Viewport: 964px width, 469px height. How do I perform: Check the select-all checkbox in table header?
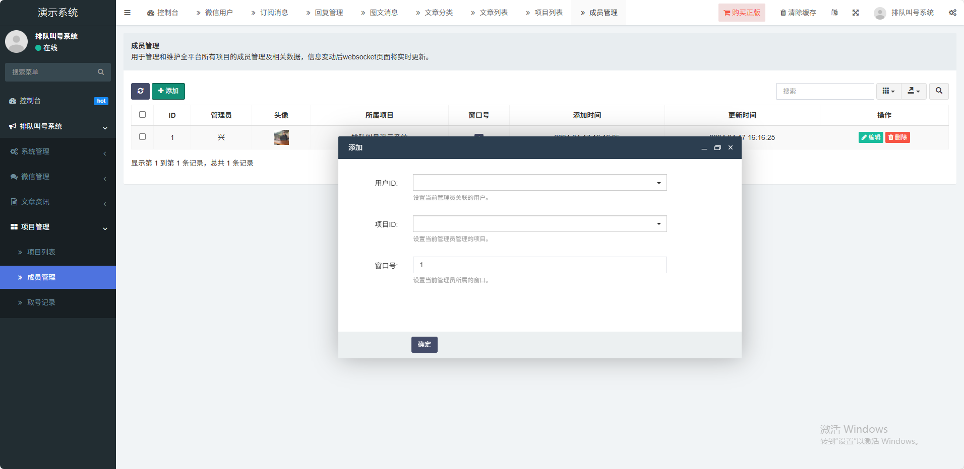tap(143, 115)
